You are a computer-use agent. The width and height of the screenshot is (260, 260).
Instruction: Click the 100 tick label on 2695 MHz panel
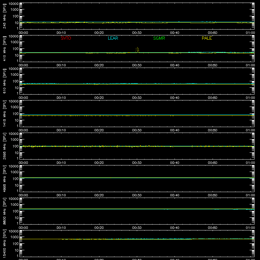(x=16, y=146)
